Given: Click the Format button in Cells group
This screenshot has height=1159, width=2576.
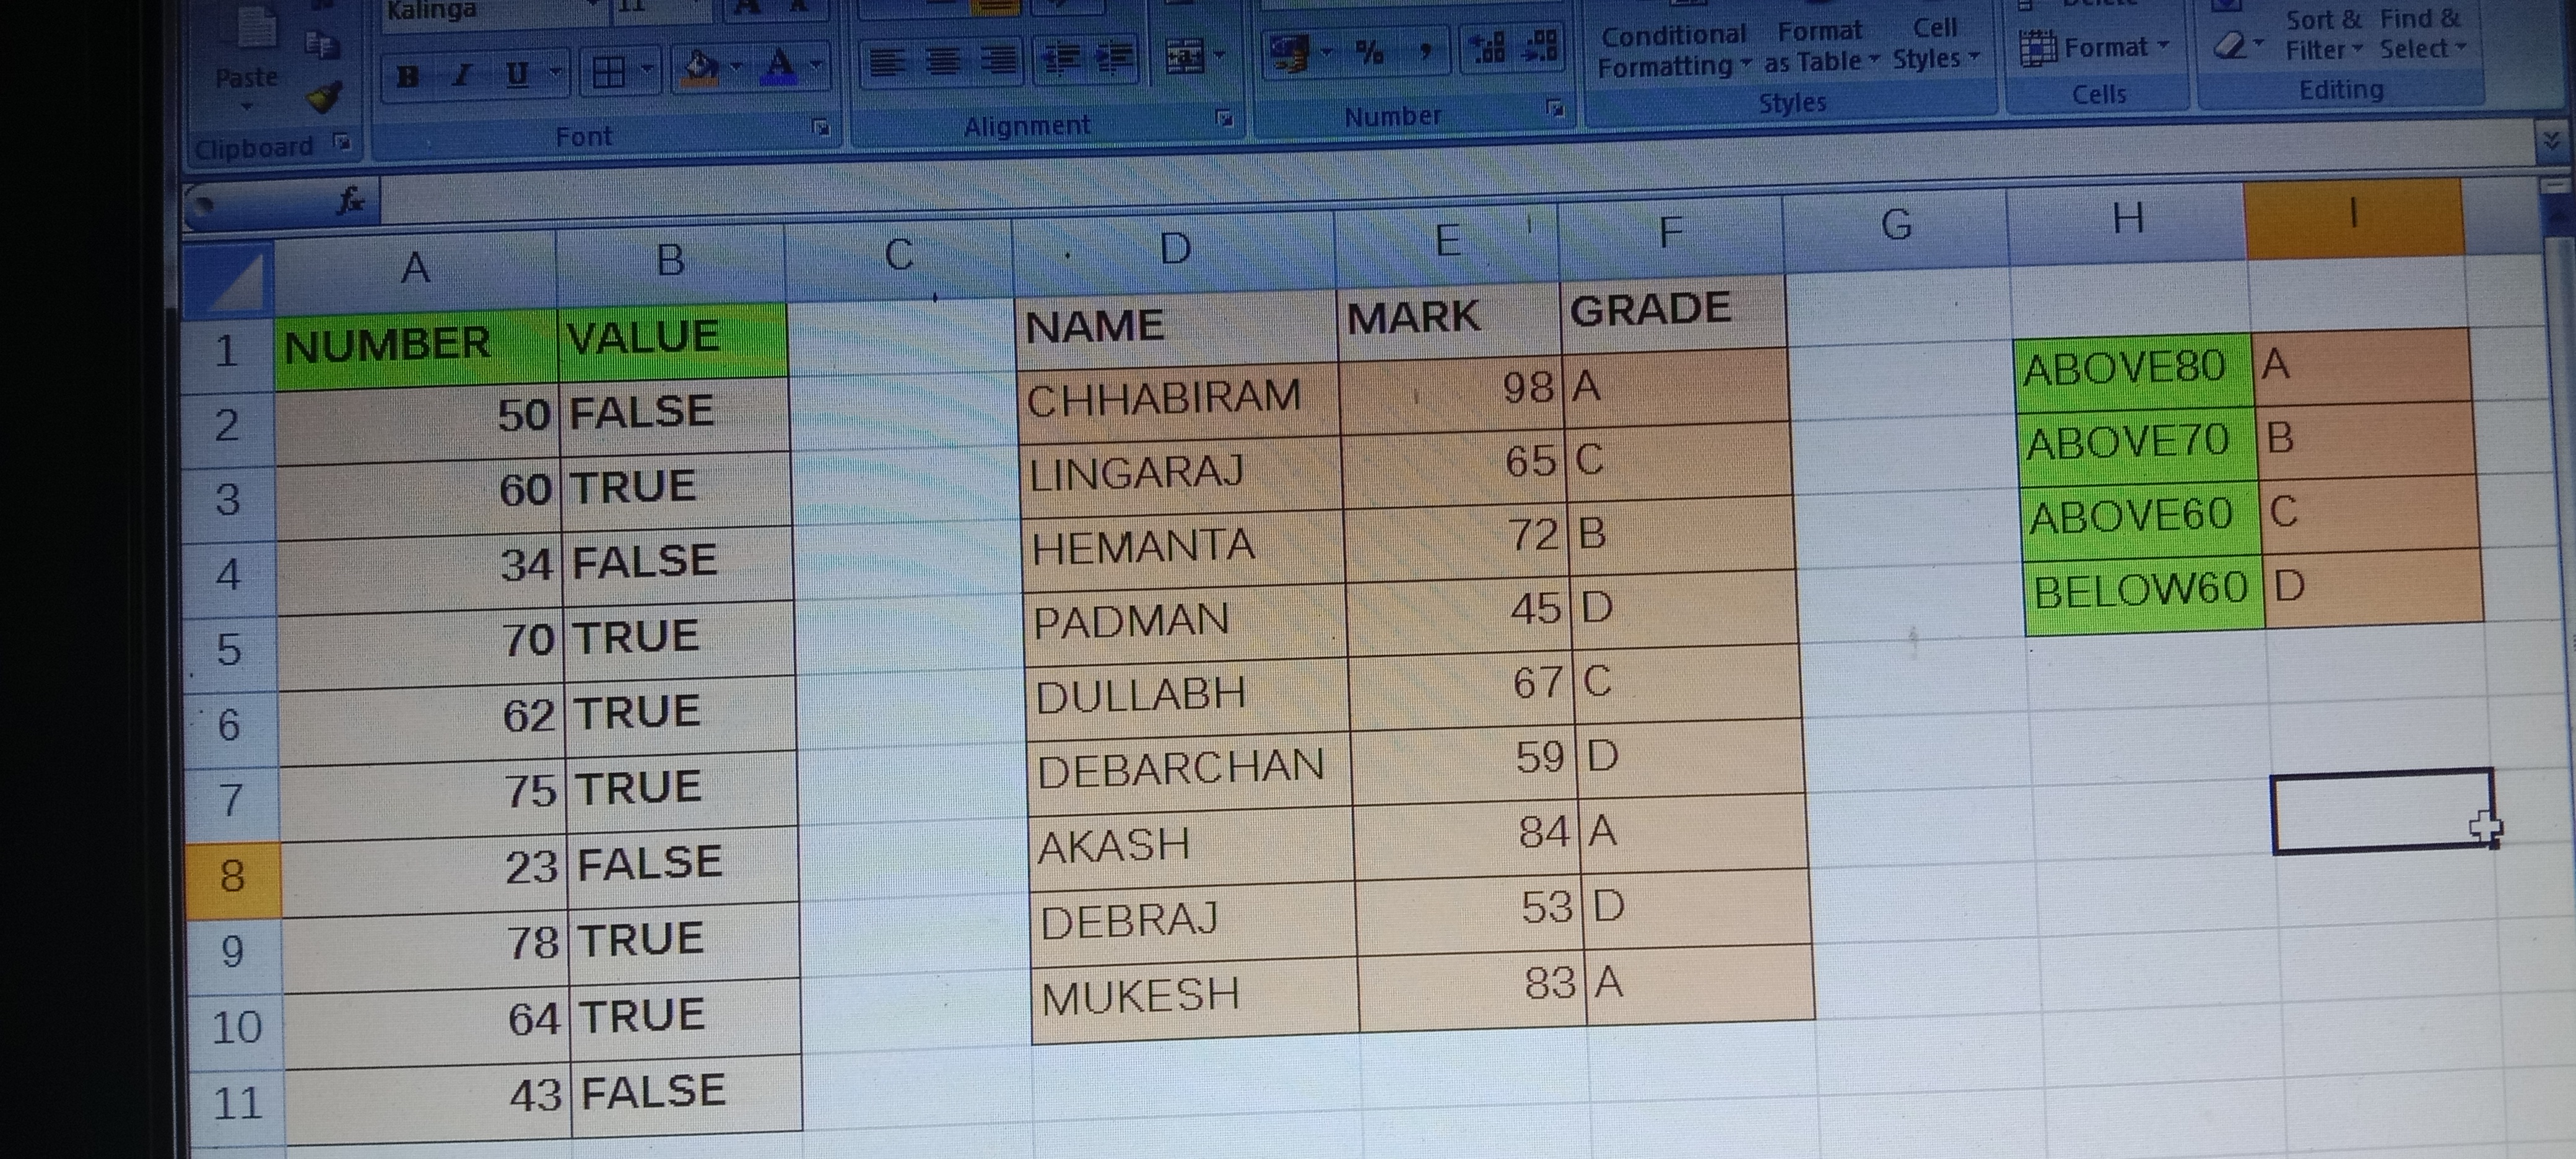Looking at the screenshot, I should [x=2095, y=47].
